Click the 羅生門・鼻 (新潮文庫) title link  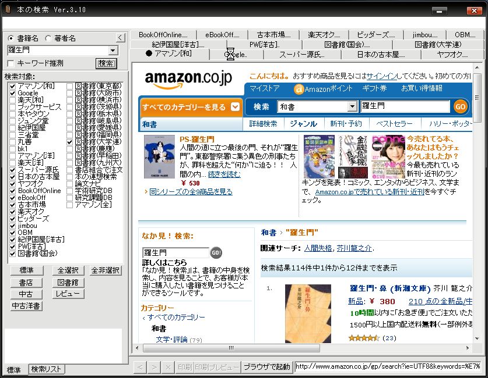tap(390, 288)
